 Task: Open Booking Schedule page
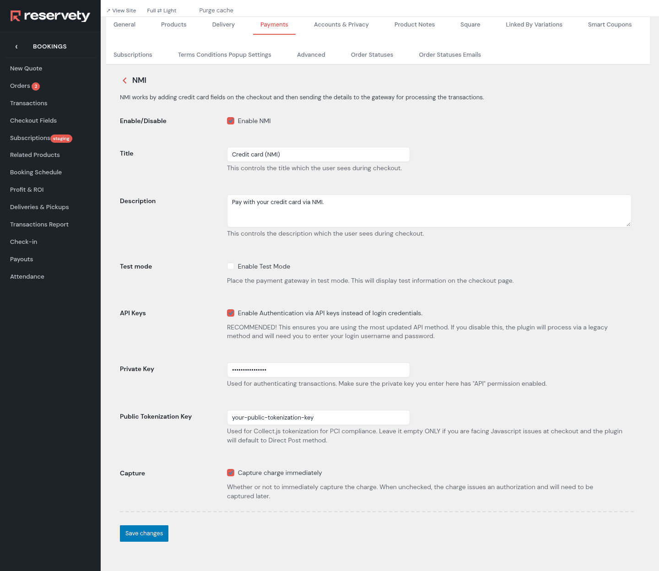[x=36, y=172]
